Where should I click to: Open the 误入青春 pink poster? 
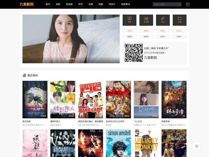tap(35, 143)
